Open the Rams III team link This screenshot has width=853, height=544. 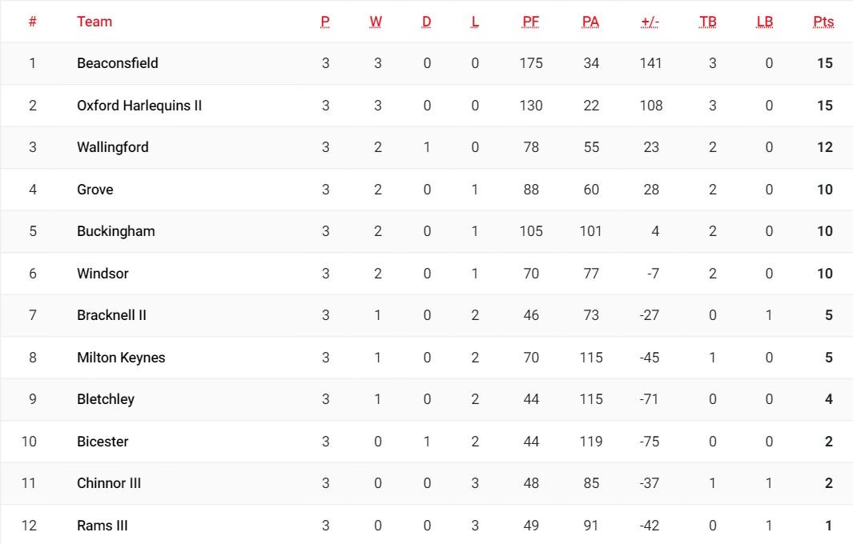click(103, 526)
